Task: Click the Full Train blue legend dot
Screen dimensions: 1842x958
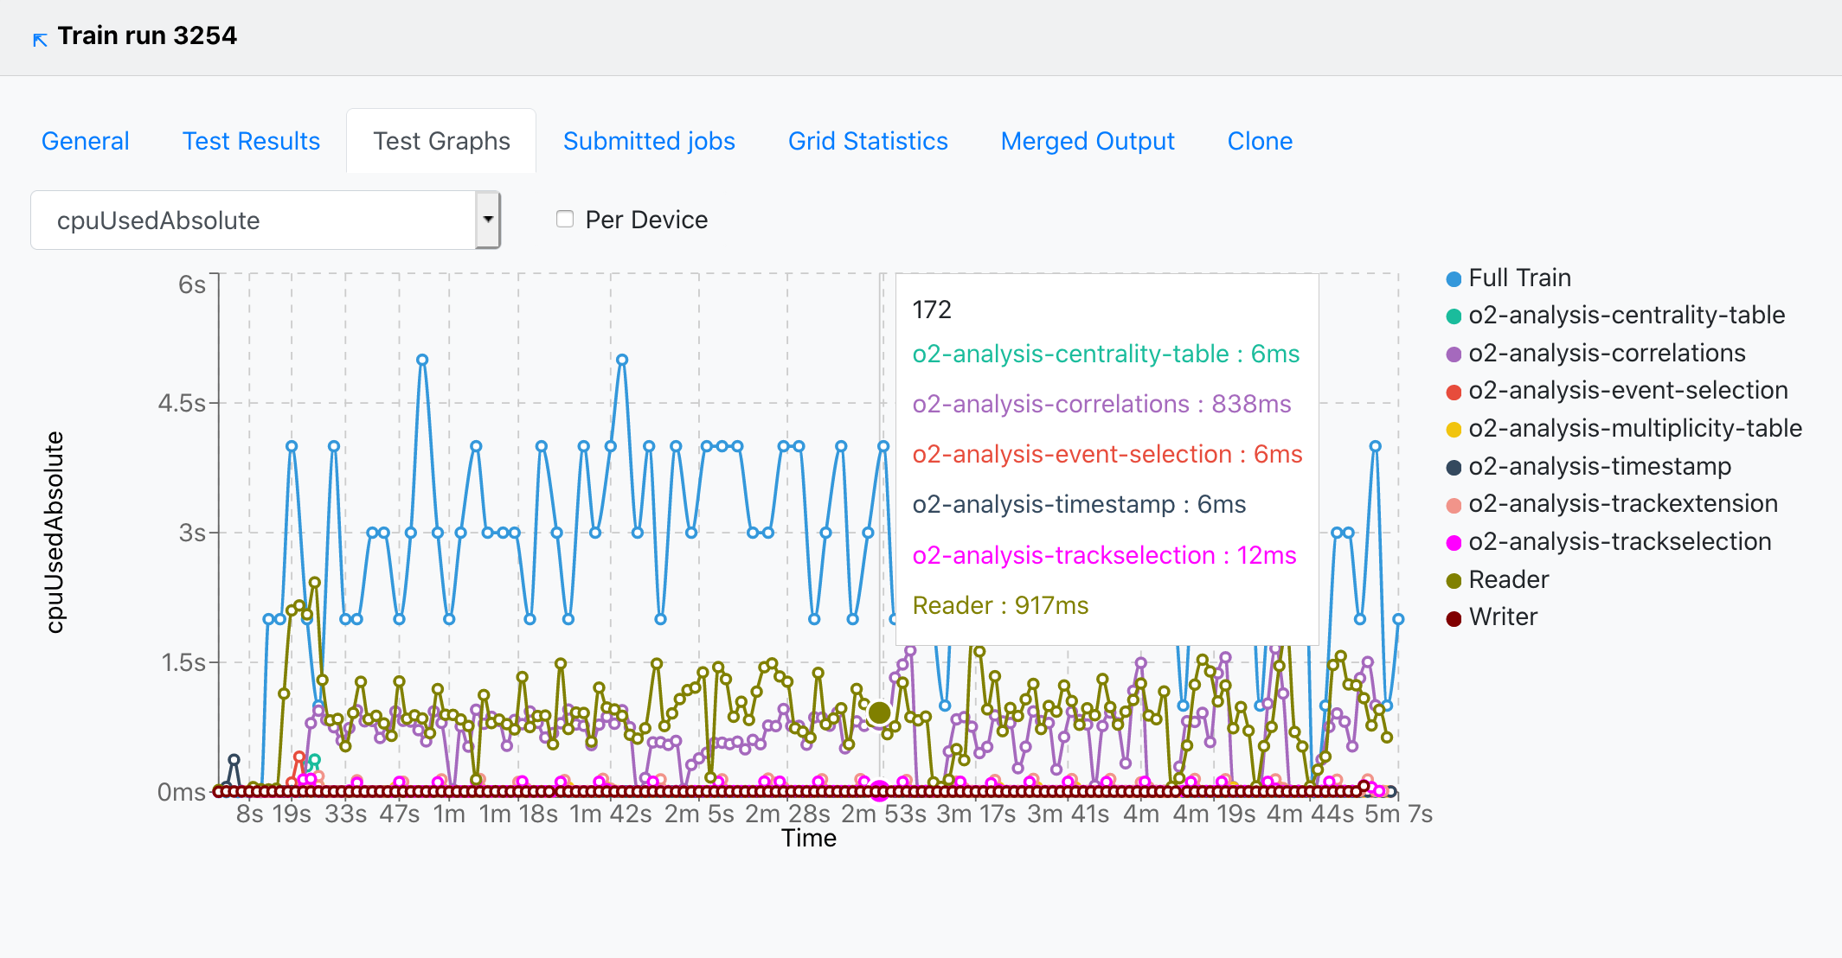Action: point(1454,279)
